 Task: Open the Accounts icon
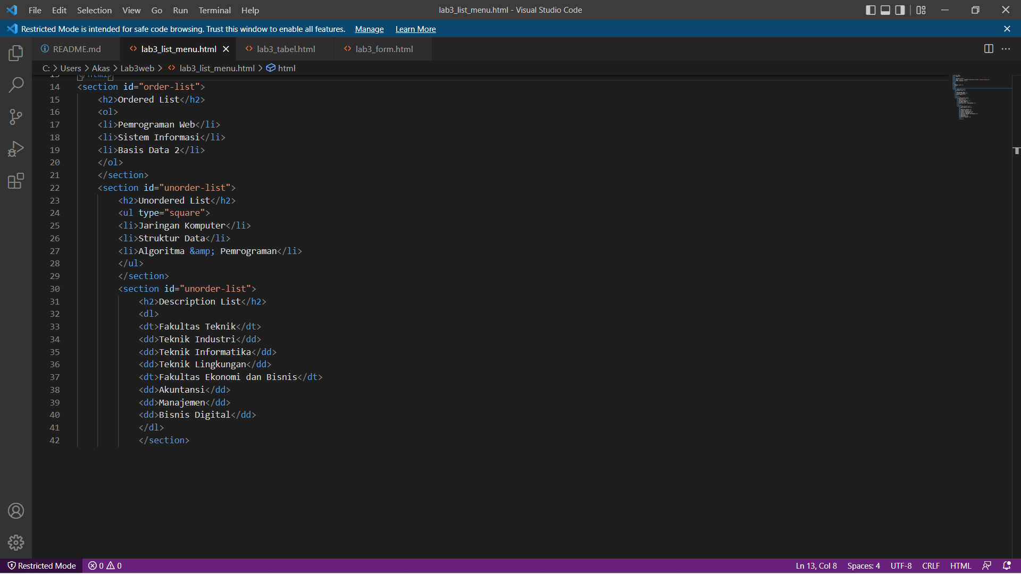(16, 511)
